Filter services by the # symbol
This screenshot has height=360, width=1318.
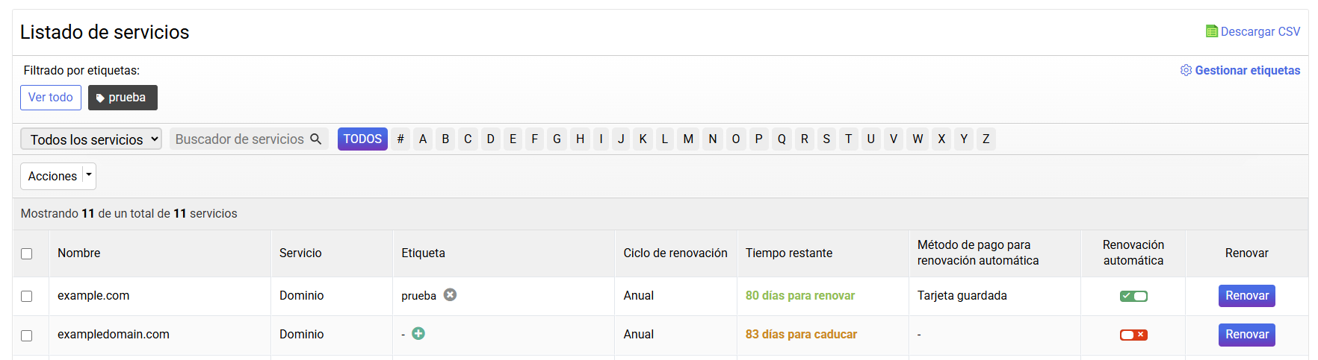[x=400, y=139]
